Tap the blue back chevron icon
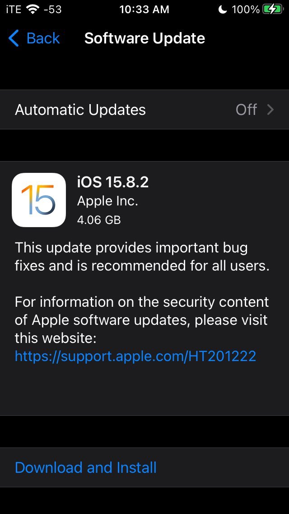289x514 pixels. pos(14,38)
